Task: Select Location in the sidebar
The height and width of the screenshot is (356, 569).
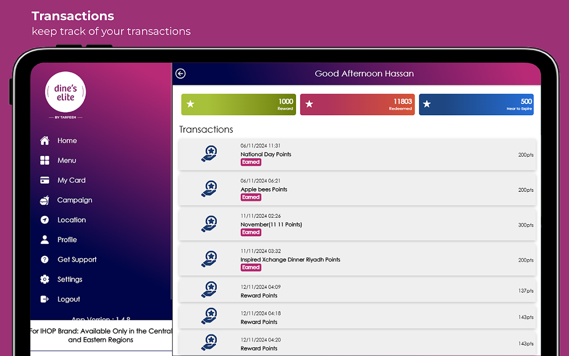Action: [x=72, y=220]
